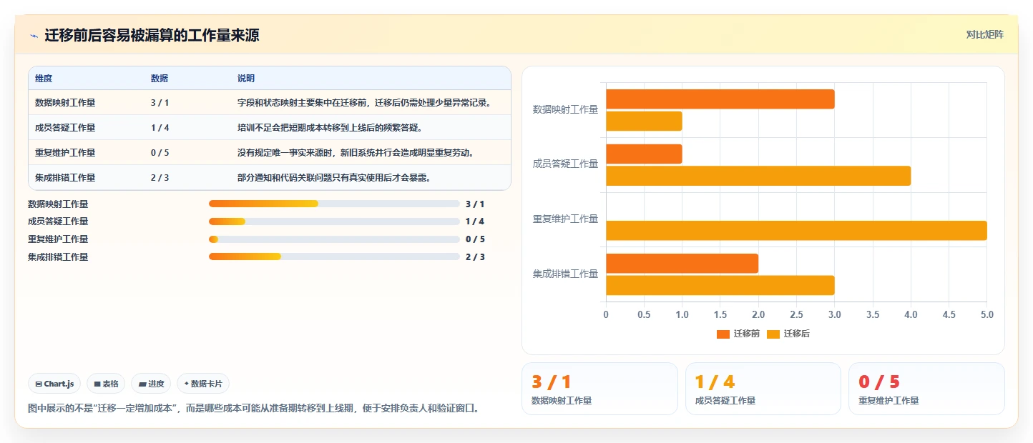Open the 3 / 1 数据映射工作量 data card

(x=599, y=389)
